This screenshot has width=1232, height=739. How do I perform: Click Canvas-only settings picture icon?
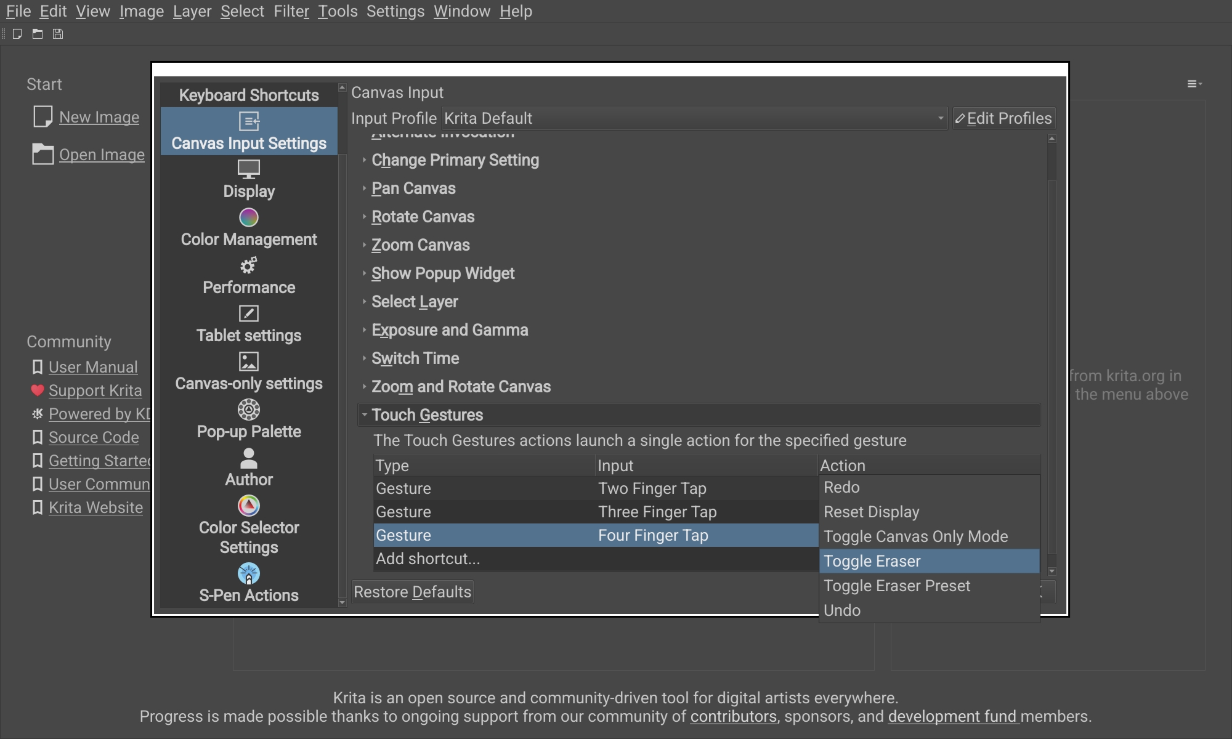pos(248,361)
